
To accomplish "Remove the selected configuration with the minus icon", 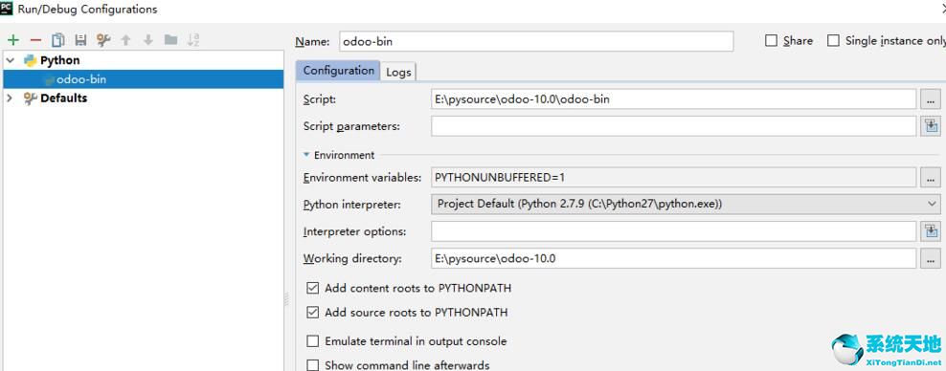I will (35, 40).
